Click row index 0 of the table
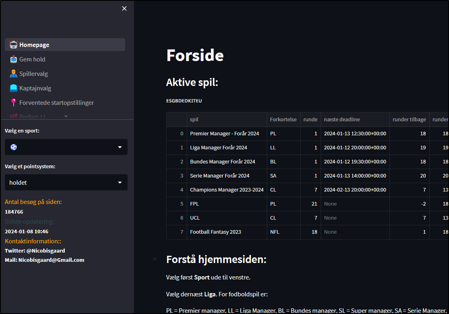Image resolution: width=449 pixels, height=314 pixels. click(x=177, y=134)
